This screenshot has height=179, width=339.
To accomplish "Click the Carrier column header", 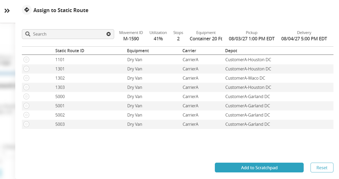I will point(189,51).
